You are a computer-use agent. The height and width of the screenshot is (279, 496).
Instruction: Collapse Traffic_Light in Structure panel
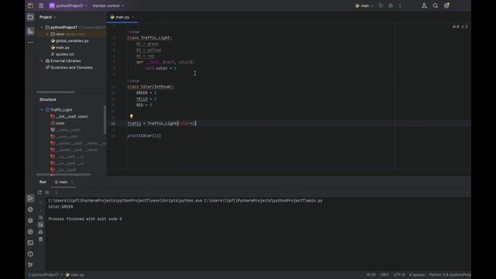[42, 110]
